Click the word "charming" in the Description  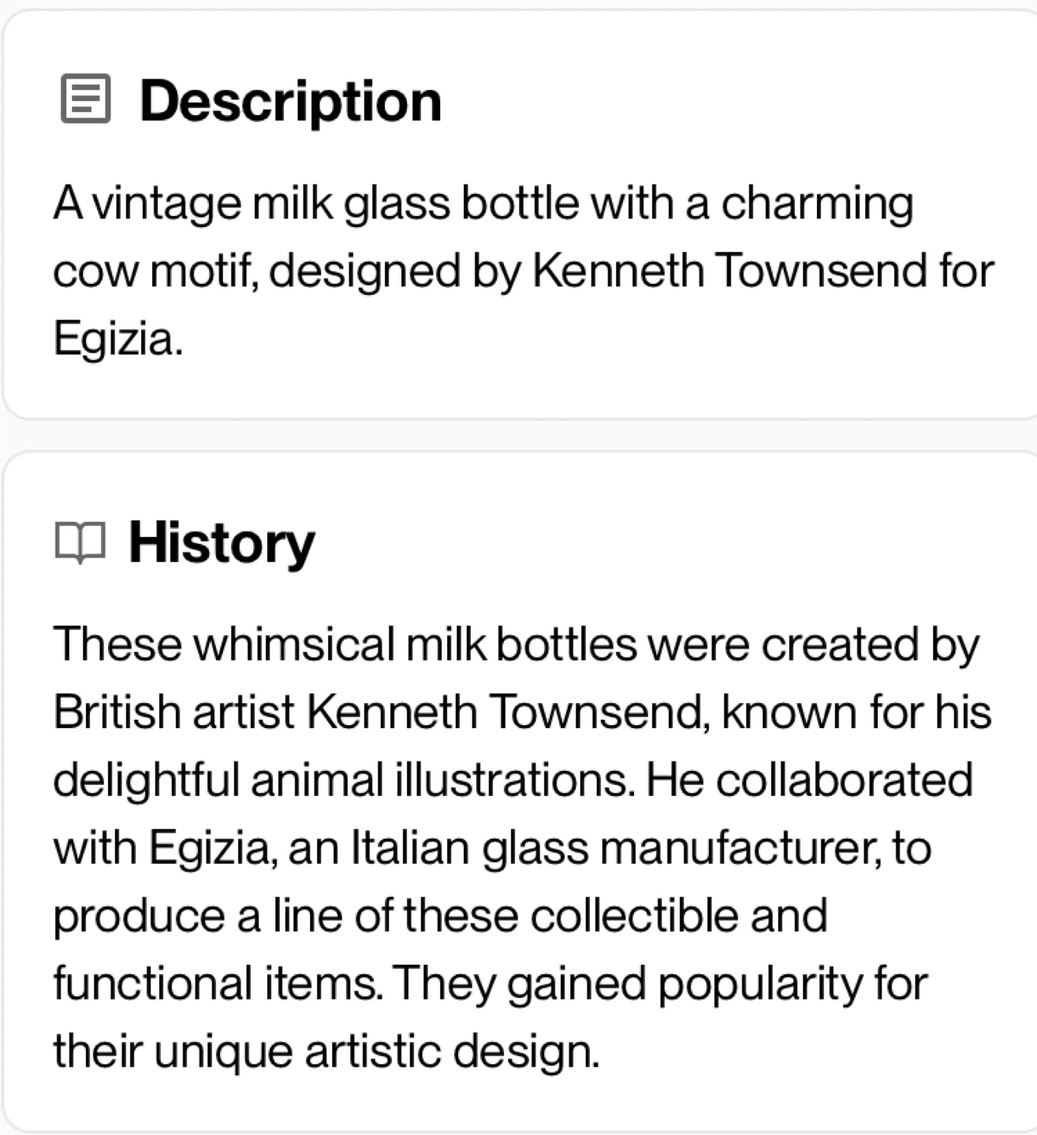pyautogui.click(x=817, y=203)
